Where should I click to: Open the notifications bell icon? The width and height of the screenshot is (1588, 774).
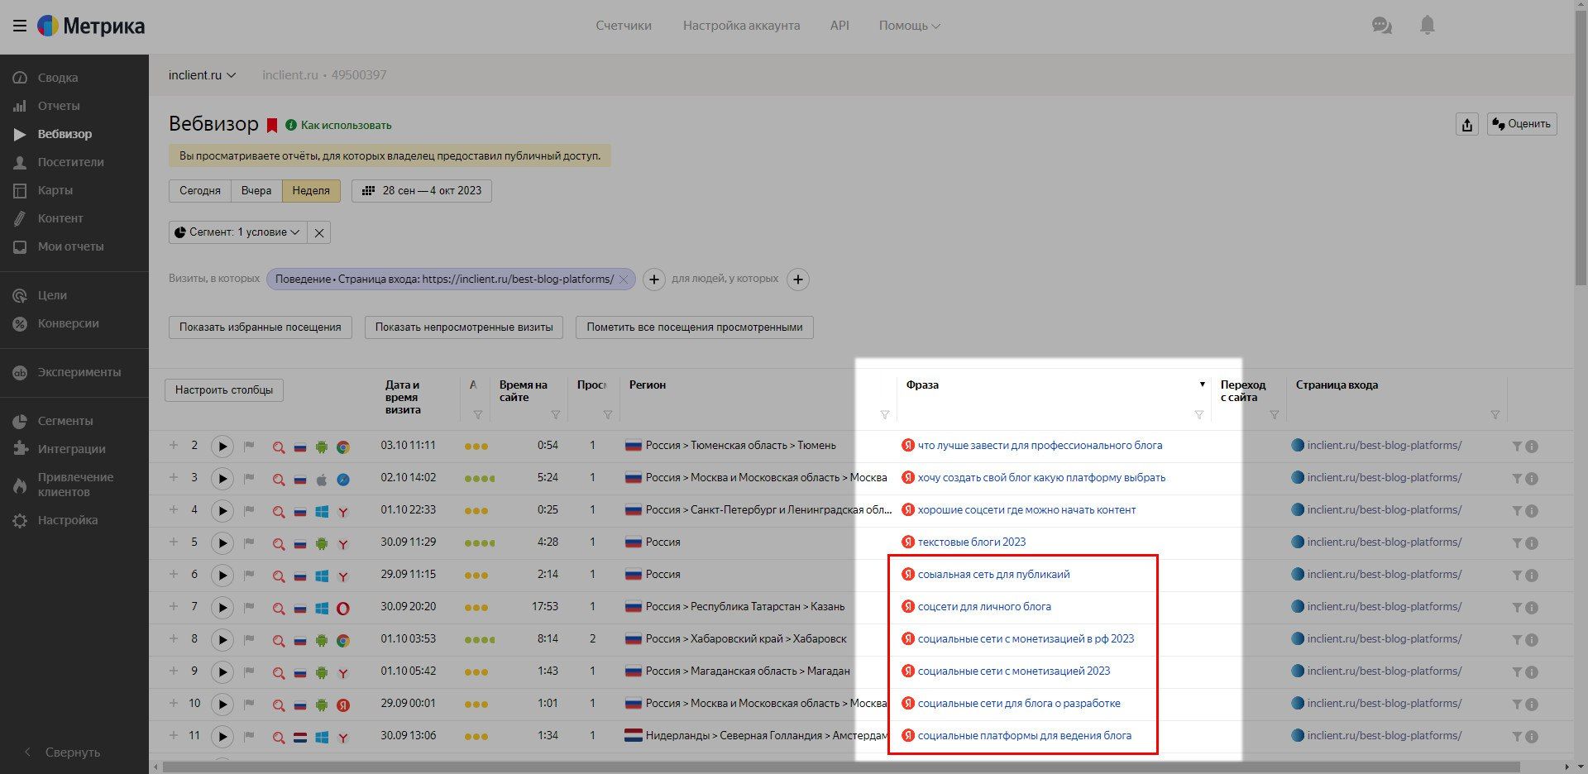(x=1427, y=26)
